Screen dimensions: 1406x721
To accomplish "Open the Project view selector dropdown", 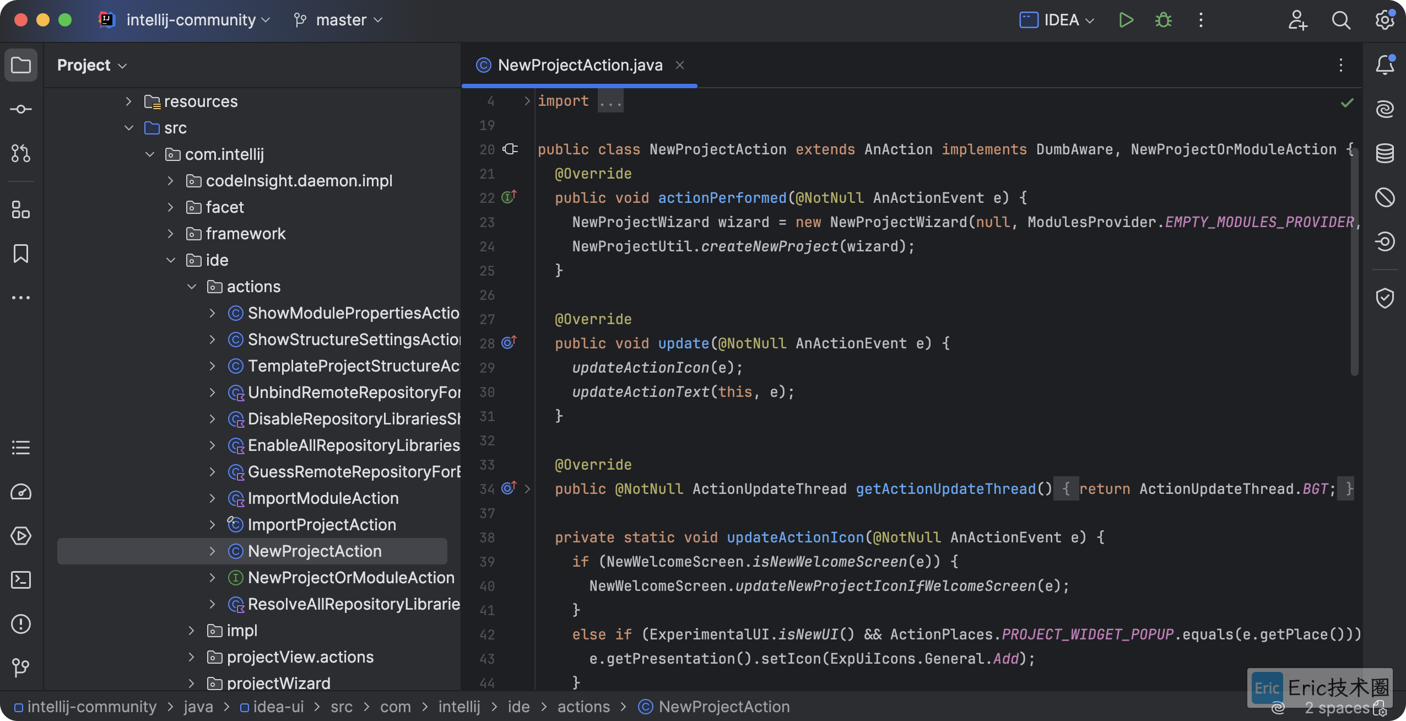I will pos(92,65).
